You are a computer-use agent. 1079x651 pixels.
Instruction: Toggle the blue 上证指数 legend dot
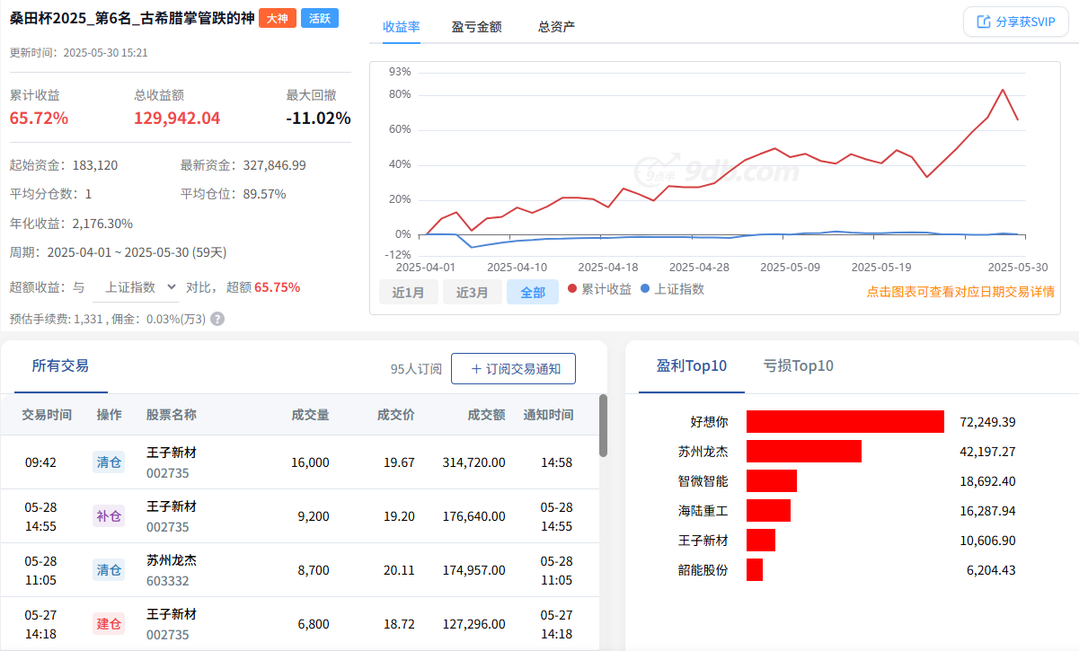[x=645, y=289]
